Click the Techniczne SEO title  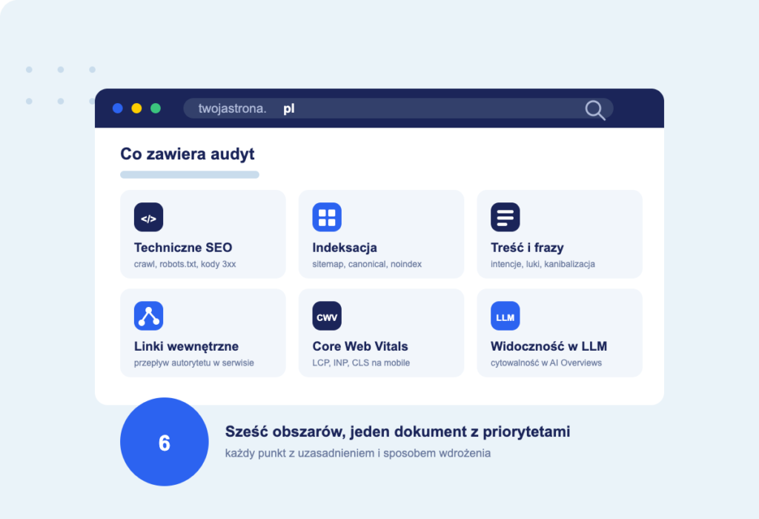point(183,248)
